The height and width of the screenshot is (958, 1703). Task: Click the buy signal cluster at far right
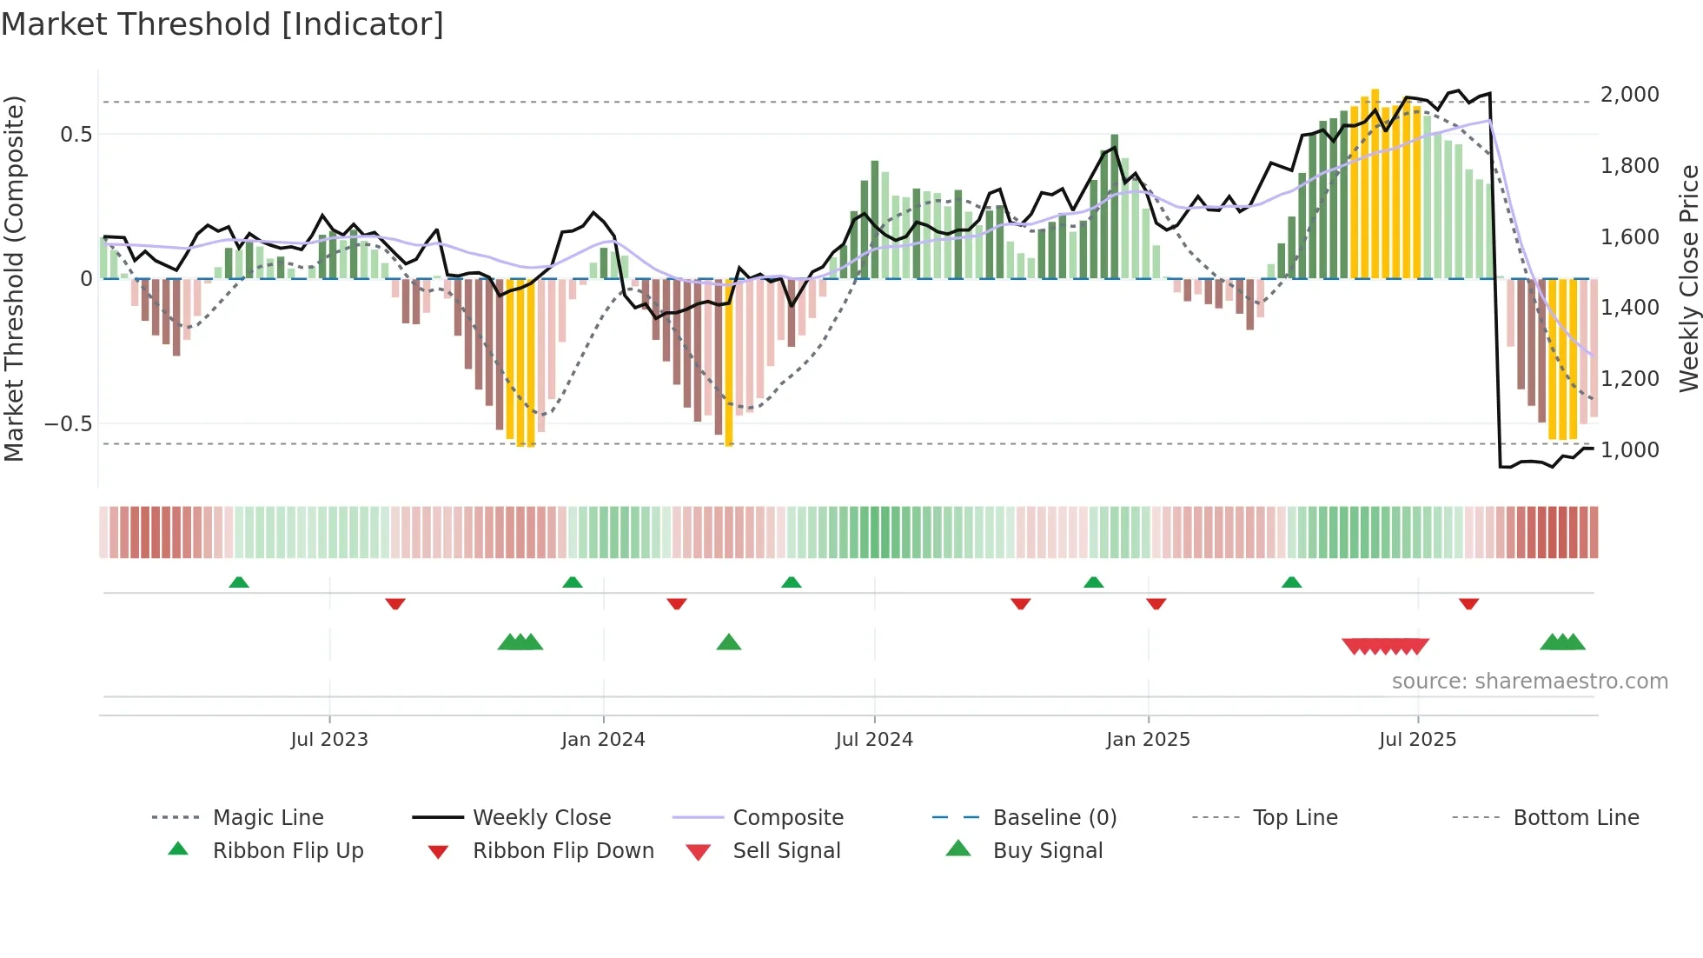(1562, 642)
